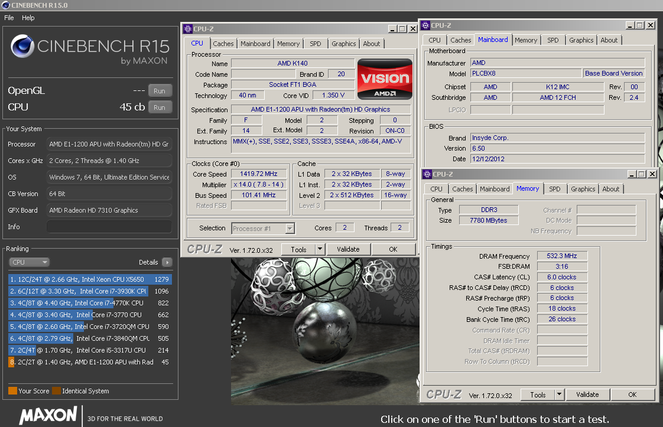Image resolution: width=663 pixels, height=427 pixels.
Task: Select the Core i7-3930K ranking row
Action: (x=90, y=291)
